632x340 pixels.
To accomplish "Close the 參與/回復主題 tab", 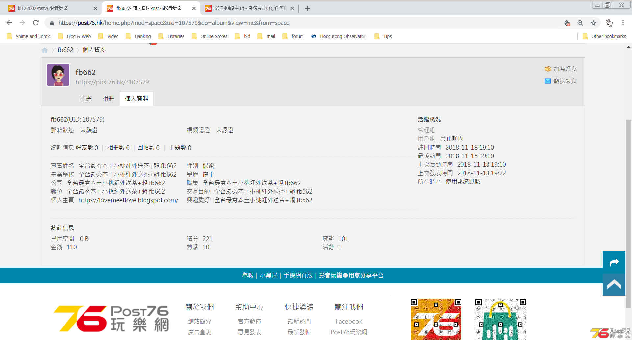I will coord(292,8).
